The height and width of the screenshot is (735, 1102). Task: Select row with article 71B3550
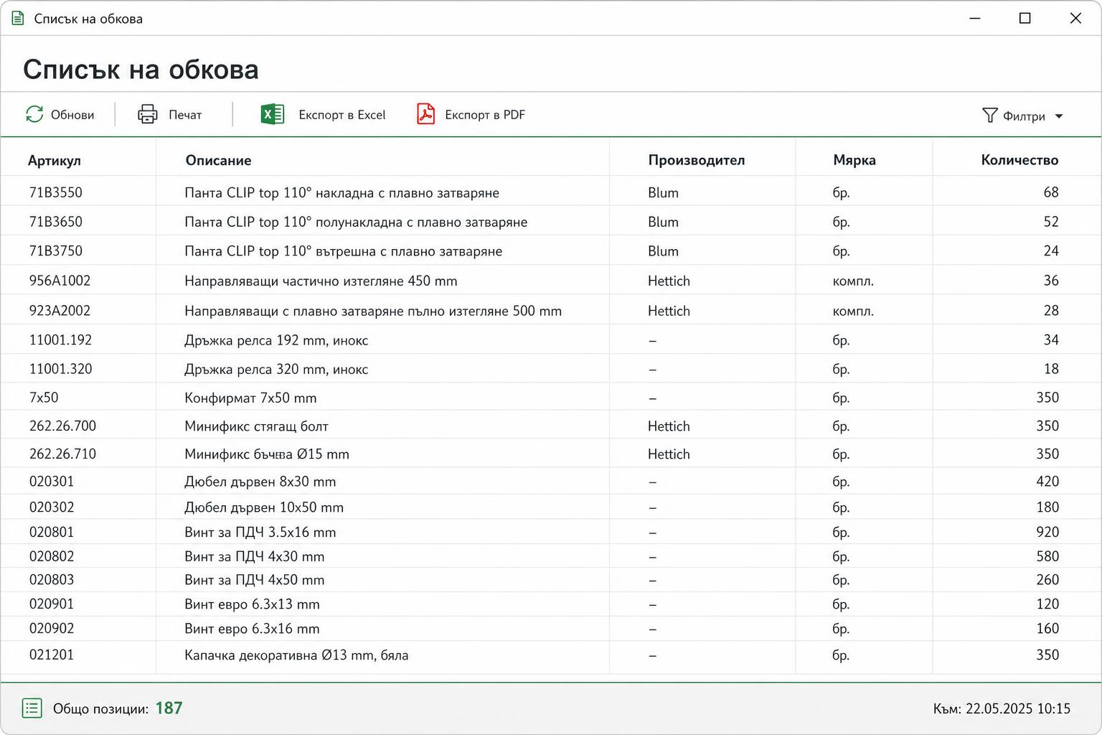coord(551,192)
